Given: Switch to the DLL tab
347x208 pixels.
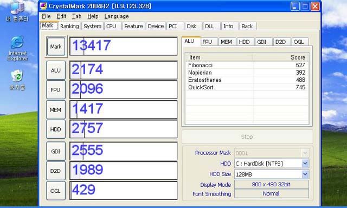Looking at the screenshot, I should [211, 27].
